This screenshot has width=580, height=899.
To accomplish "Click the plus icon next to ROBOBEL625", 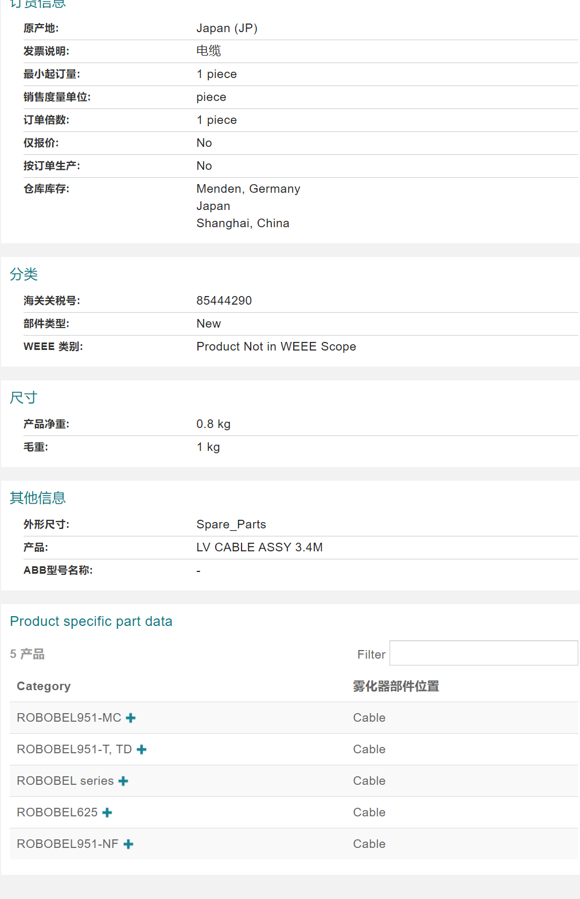I will (107, 812).
